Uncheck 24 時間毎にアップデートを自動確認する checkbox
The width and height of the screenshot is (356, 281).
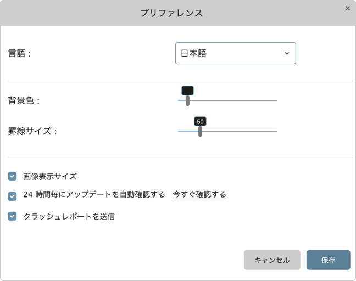coord(12,196)
